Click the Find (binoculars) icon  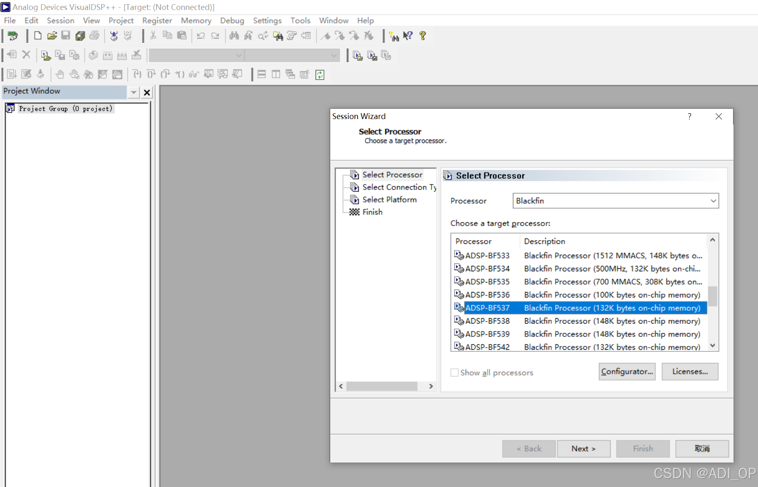point(234,36)
